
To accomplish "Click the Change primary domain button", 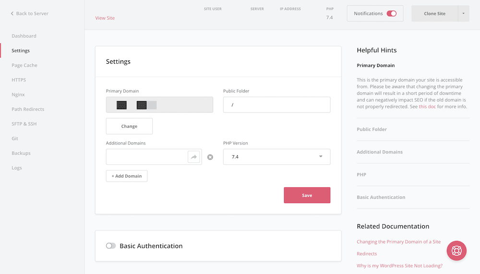I will (129, 126).
